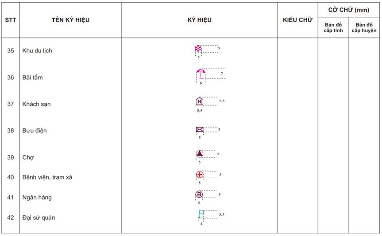Click the triangle-in-circle Chợ symbol
This screenshot has height=236, width=382.
coord(200,154)
